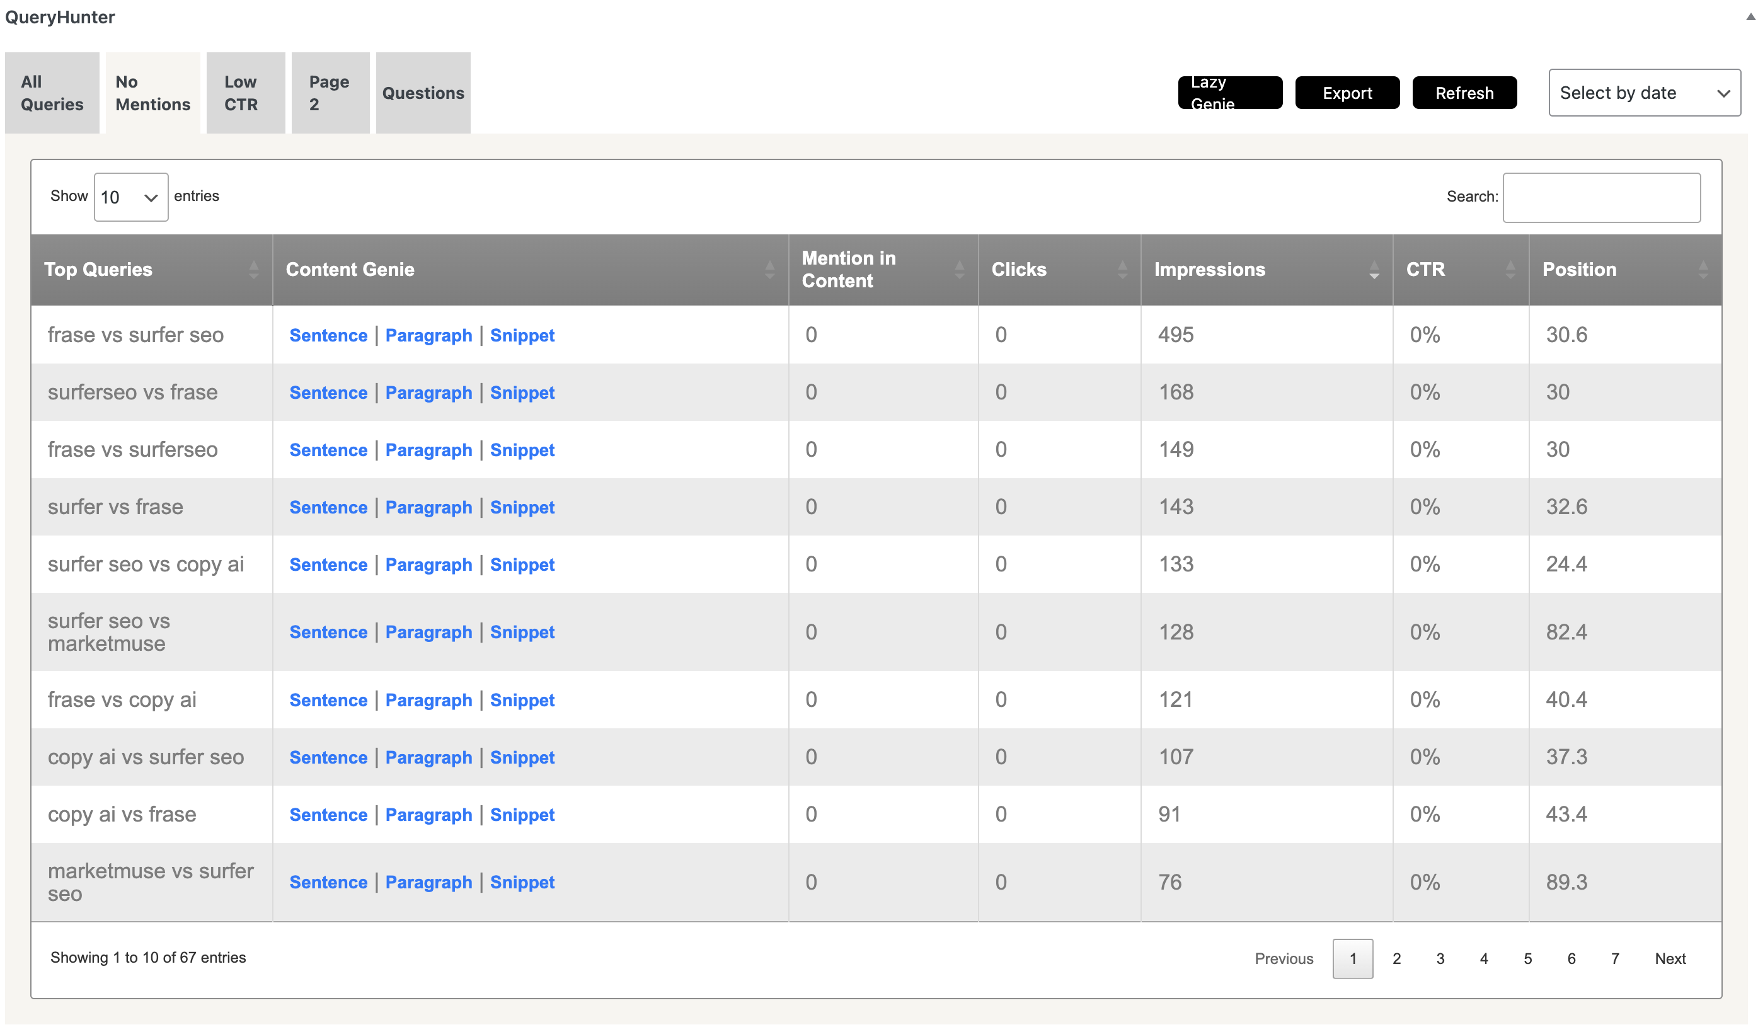
Task: Toggle the Low CTR filter
Action: (242, 92)
